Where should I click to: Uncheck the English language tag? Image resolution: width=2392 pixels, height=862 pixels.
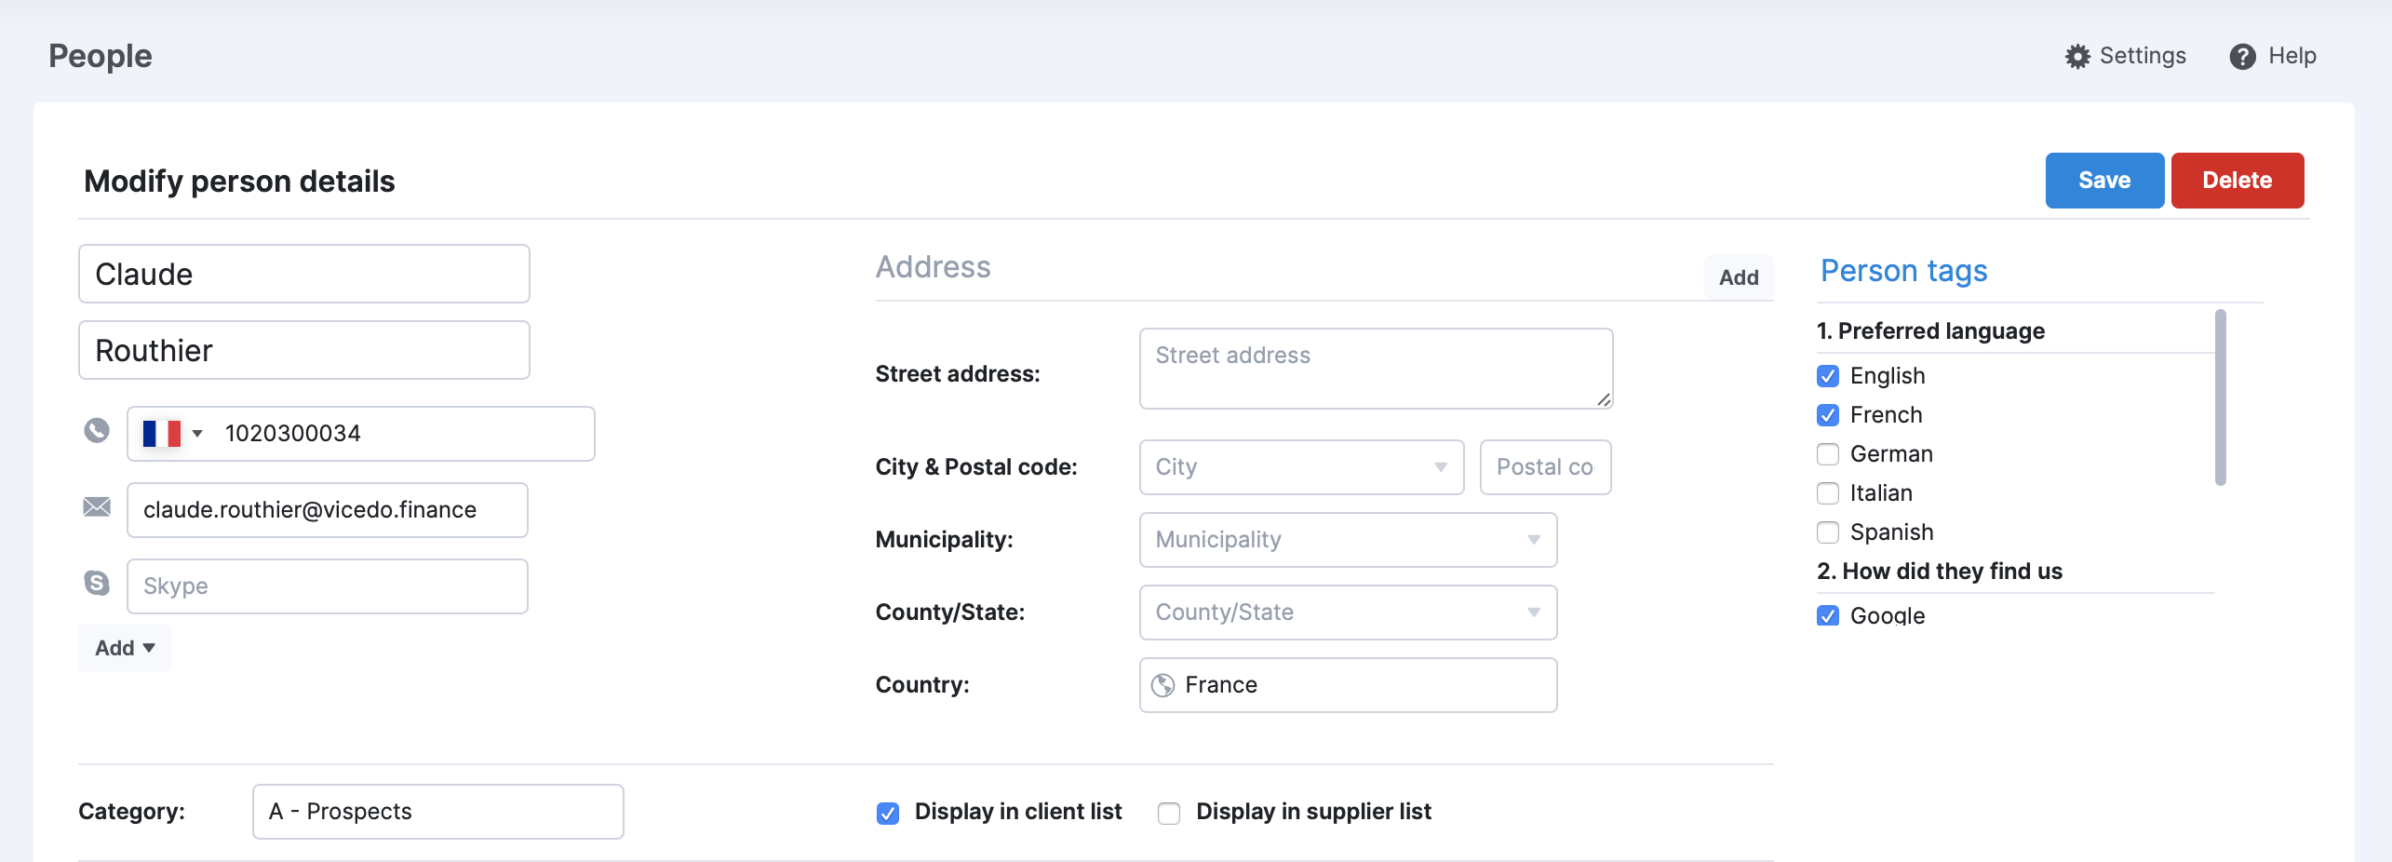[x=1828, y=376]
